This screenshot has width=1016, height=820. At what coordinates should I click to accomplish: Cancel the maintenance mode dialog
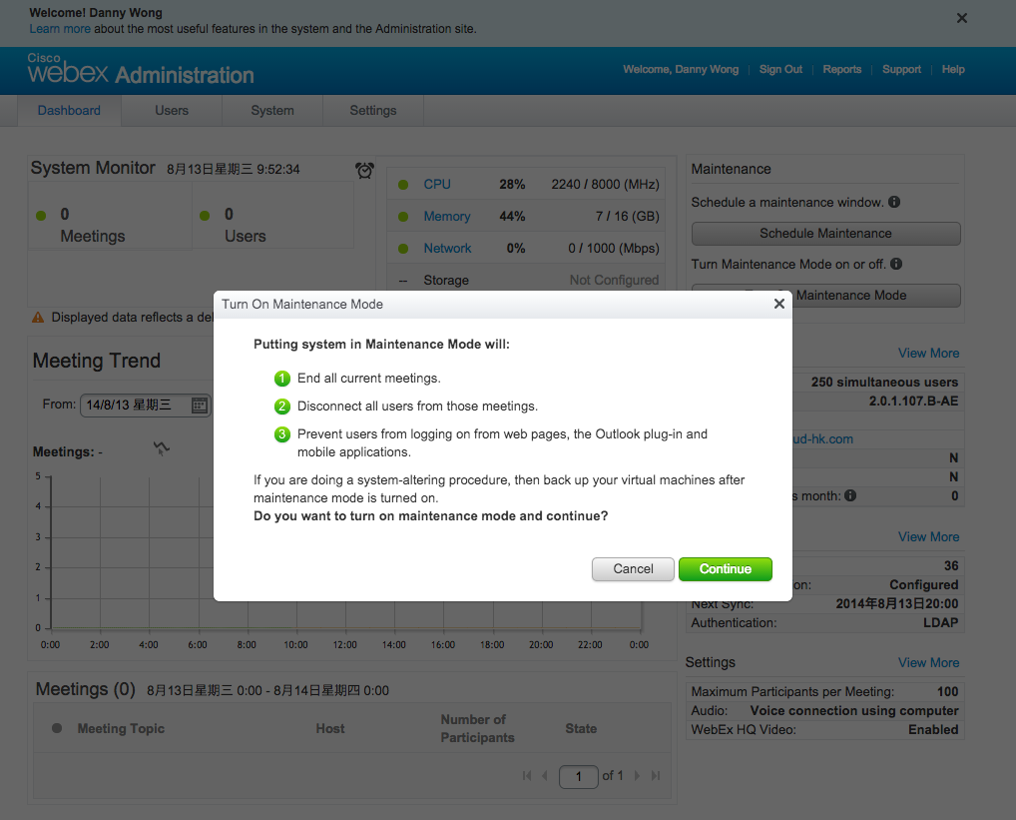[633, 568]
